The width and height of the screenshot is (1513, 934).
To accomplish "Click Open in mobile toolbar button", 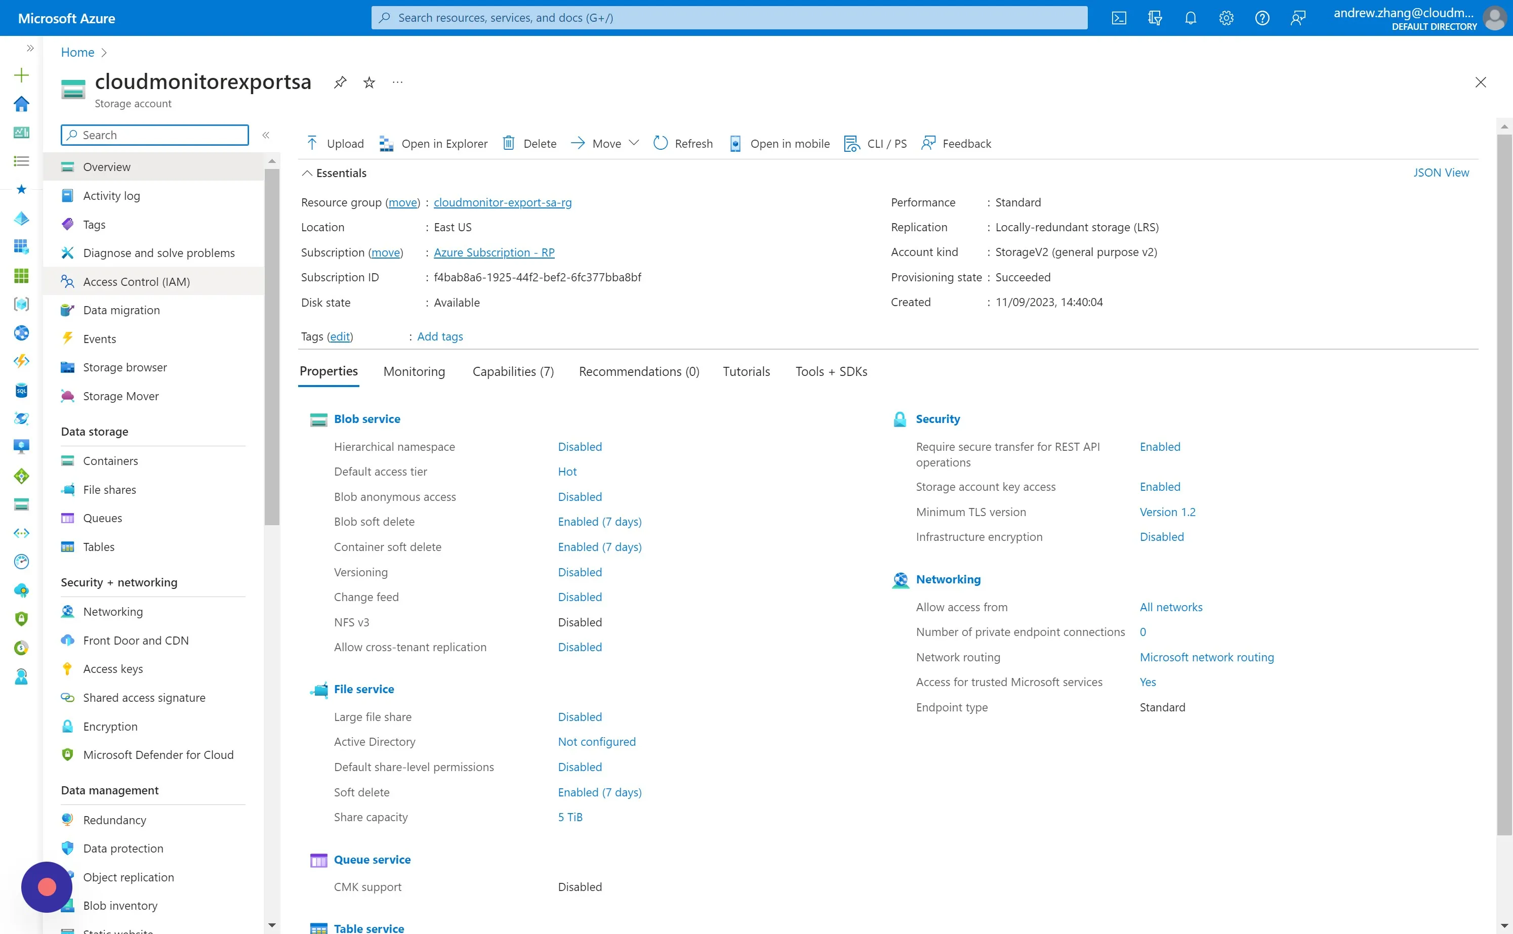I will (779, 143).
